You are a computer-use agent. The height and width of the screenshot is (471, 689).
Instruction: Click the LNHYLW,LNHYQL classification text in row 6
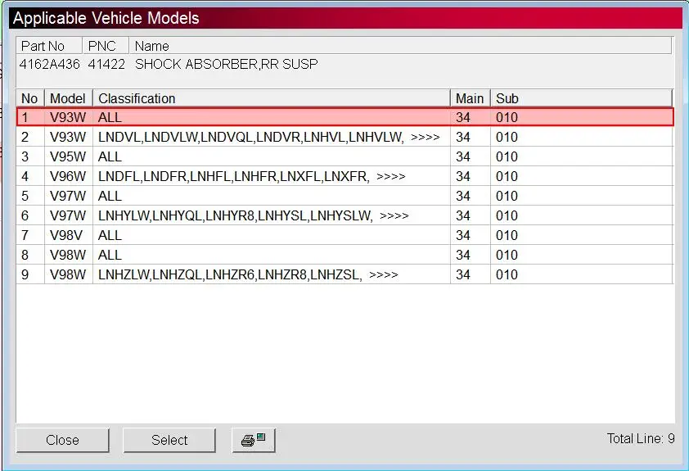pos(235,215)
